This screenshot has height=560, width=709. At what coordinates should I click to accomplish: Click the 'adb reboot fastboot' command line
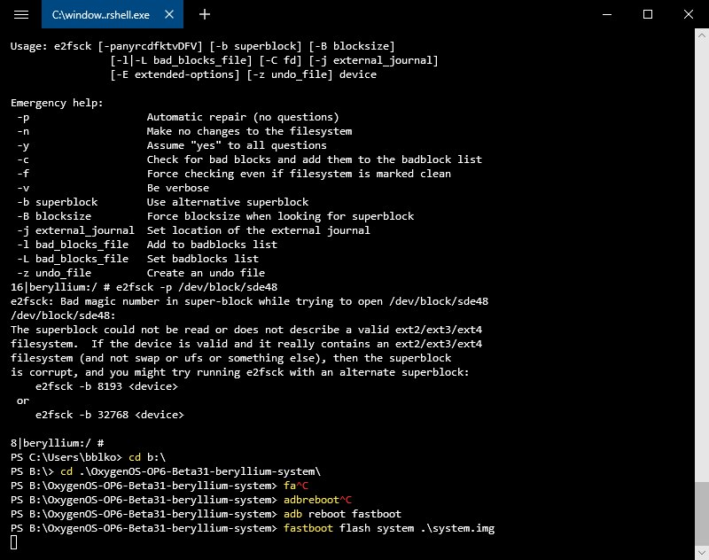coord(342,514)
